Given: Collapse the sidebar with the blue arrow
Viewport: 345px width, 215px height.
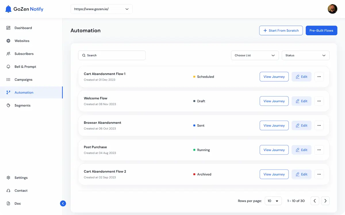Looking at the screenshot, I should [63, 204].
